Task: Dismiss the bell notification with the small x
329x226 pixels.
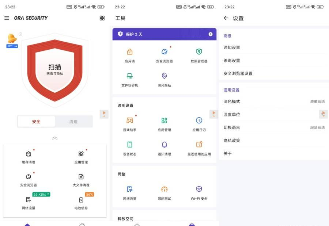Action: (x=20, y=34)
